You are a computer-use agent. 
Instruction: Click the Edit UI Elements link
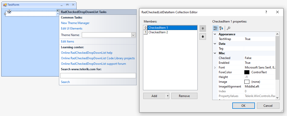[71, 28]
